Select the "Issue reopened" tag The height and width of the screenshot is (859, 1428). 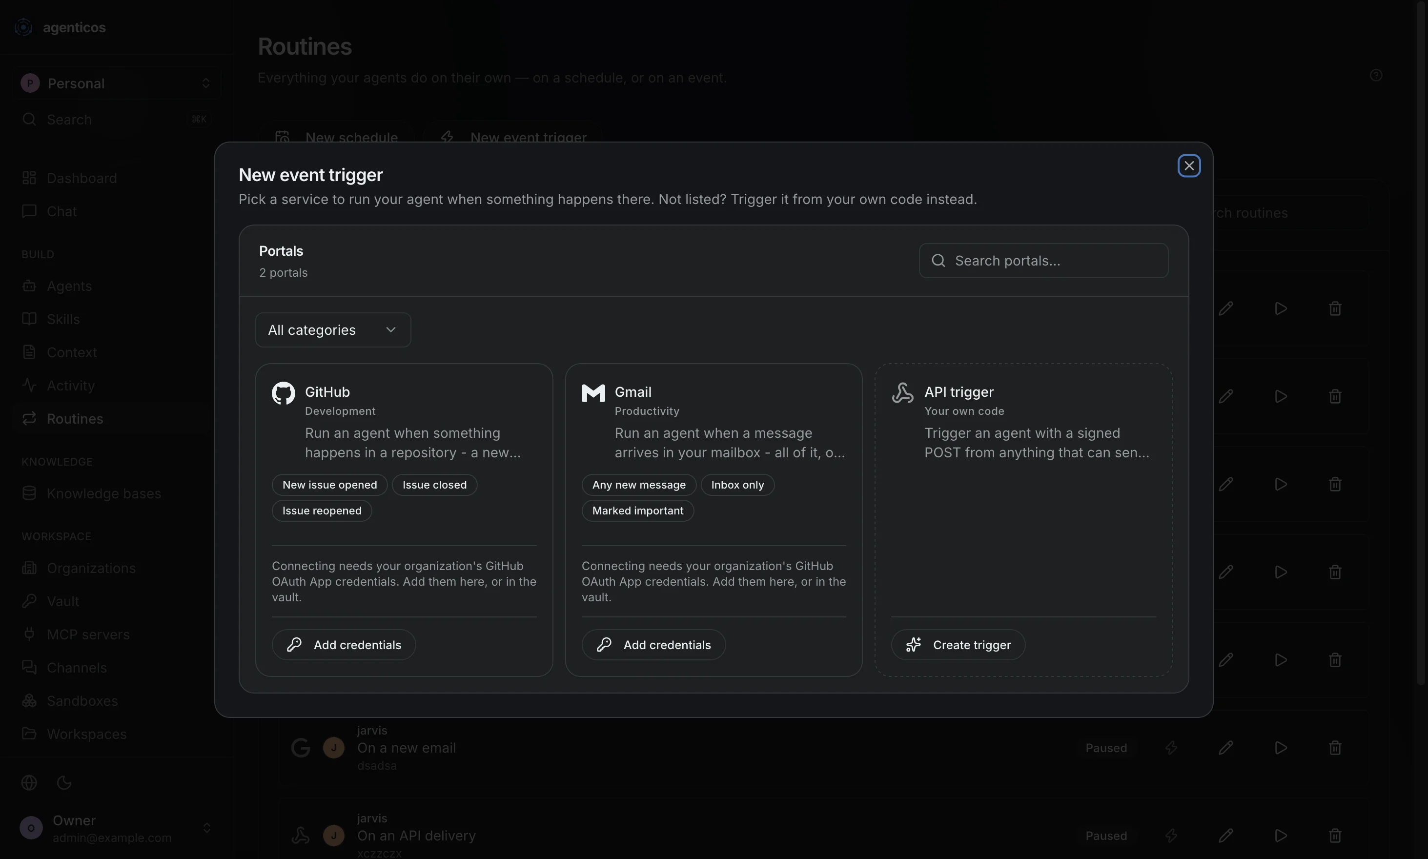(321, 511)
